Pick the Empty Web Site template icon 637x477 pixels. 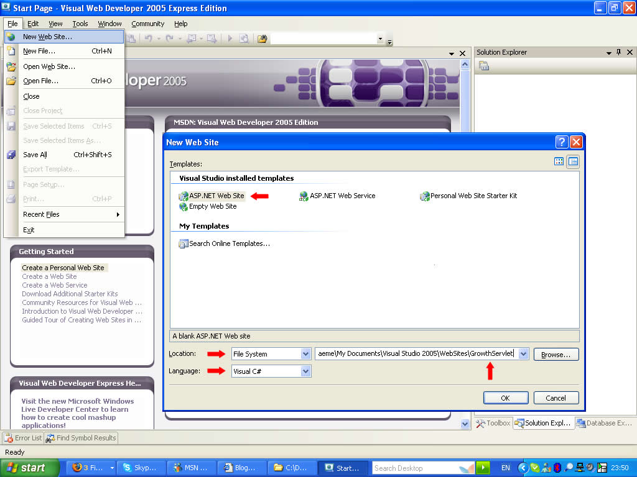point(184,207)
